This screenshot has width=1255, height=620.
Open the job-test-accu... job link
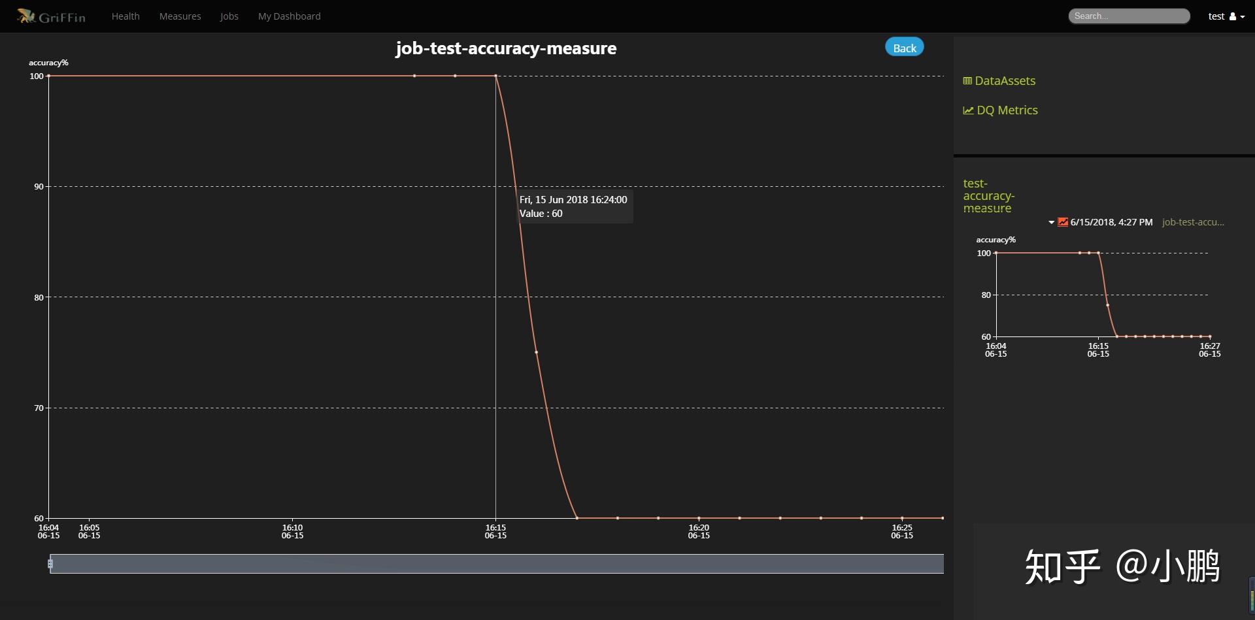[1193, 222]
